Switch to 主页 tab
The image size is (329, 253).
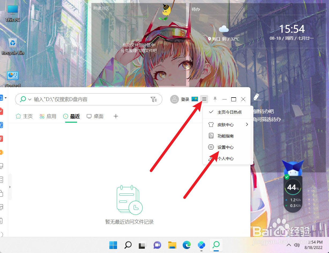[x=24, y=116]
